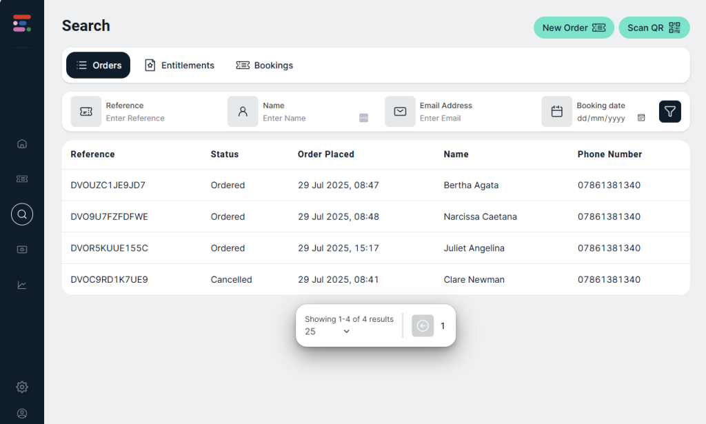This screenshot has width=706, height=424.
Task: Switch to the Entitlements tab
Action: click(x=179, y=65)
